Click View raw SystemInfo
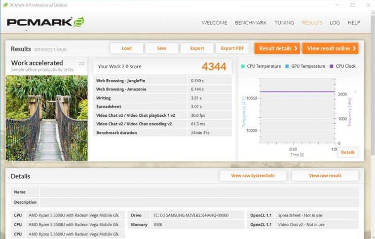The image size is (375, 239). (253, 175)
